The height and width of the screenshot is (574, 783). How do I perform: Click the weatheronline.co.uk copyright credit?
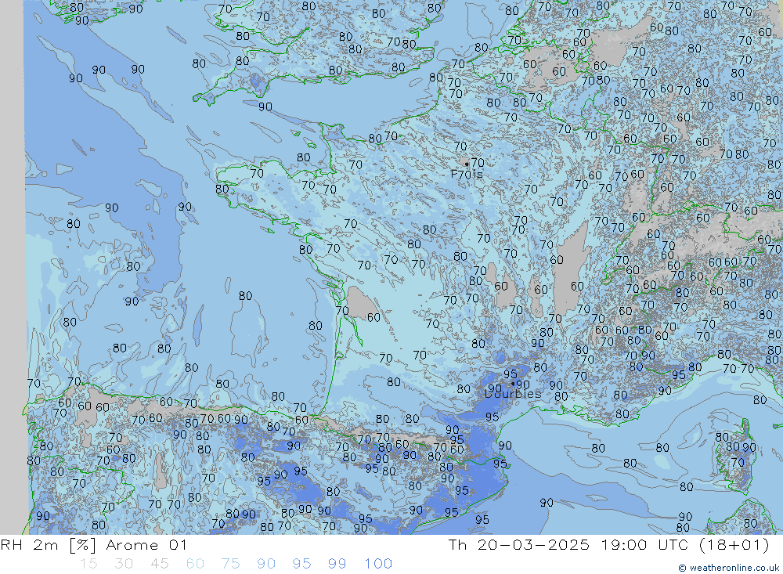tap(728, 568)
